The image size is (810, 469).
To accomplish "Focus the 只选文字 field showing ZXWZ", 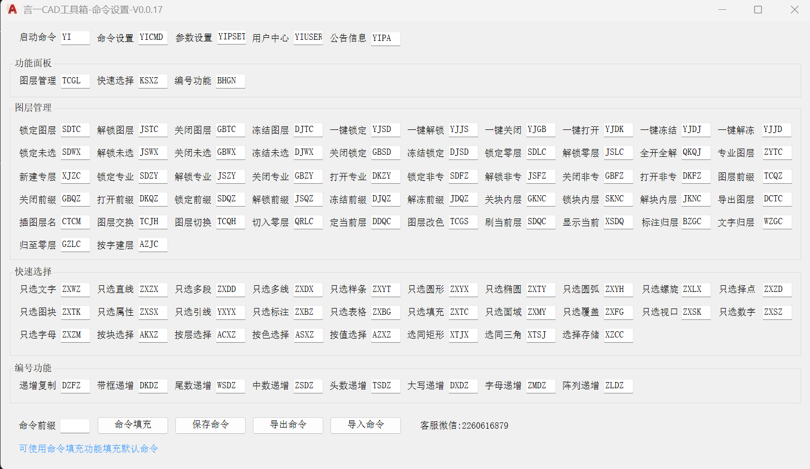I will coord(75,289).
